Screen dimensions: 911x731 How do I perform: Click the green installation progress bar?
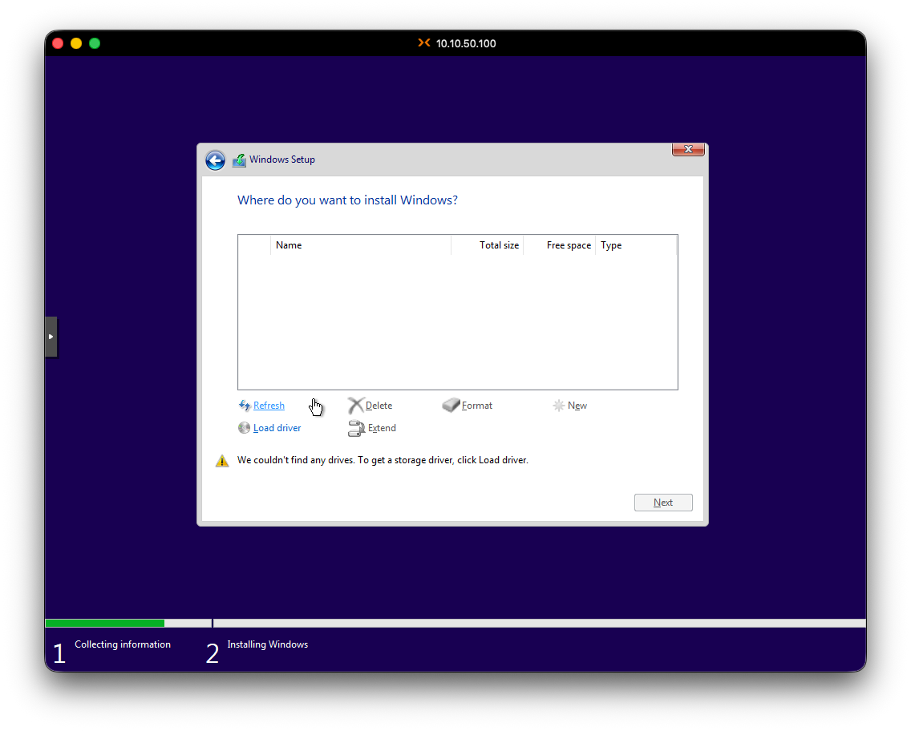104,623
